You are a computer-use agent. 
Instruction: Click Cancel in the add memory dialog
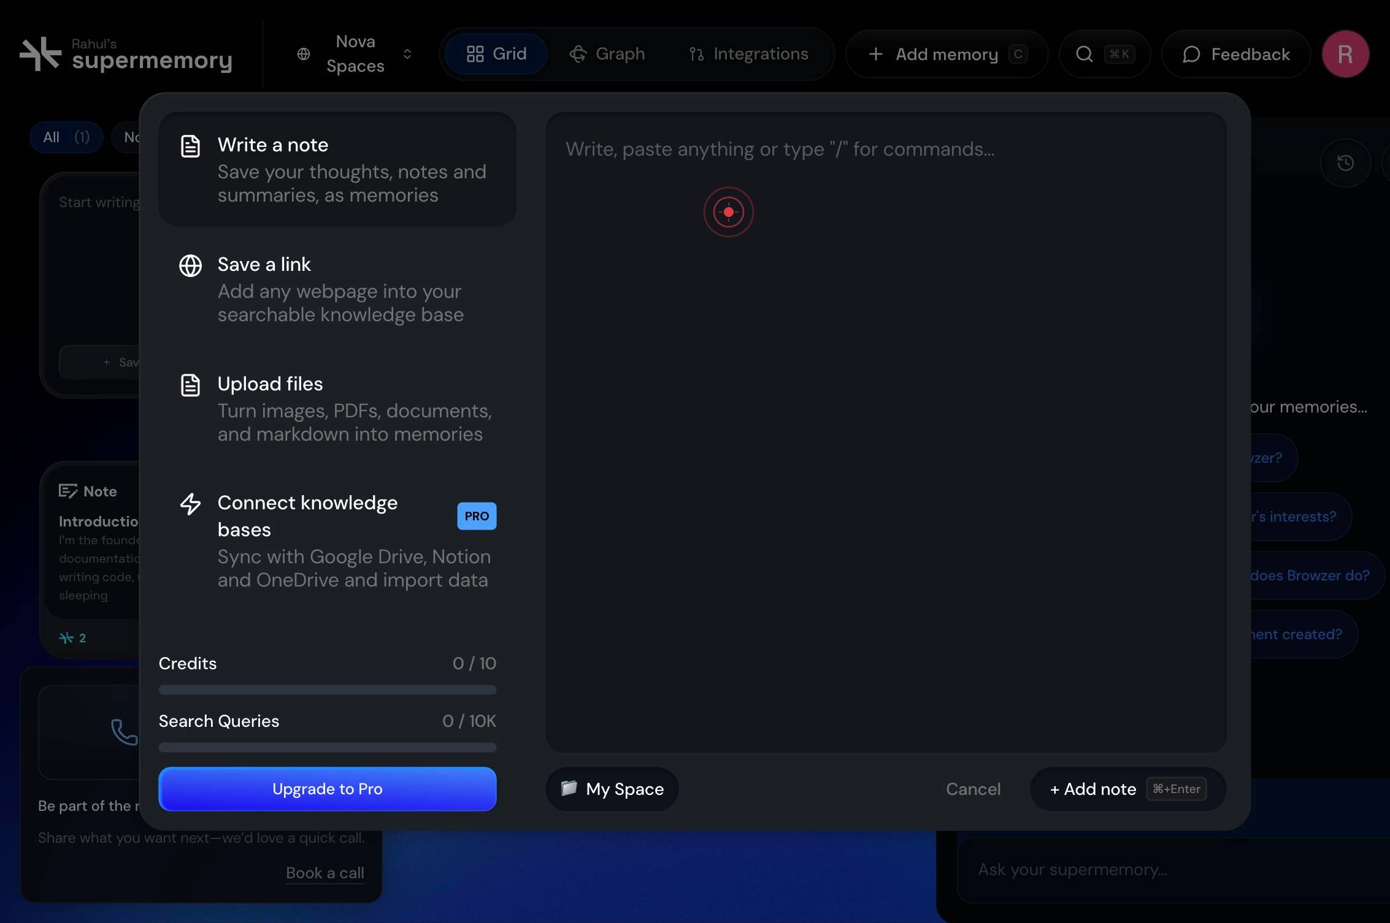point(973,789)
